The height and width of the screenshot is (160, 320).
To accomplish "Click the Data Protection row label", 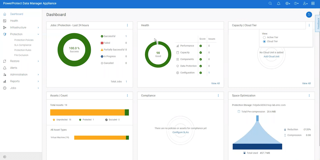I will (x=188, y=66).
